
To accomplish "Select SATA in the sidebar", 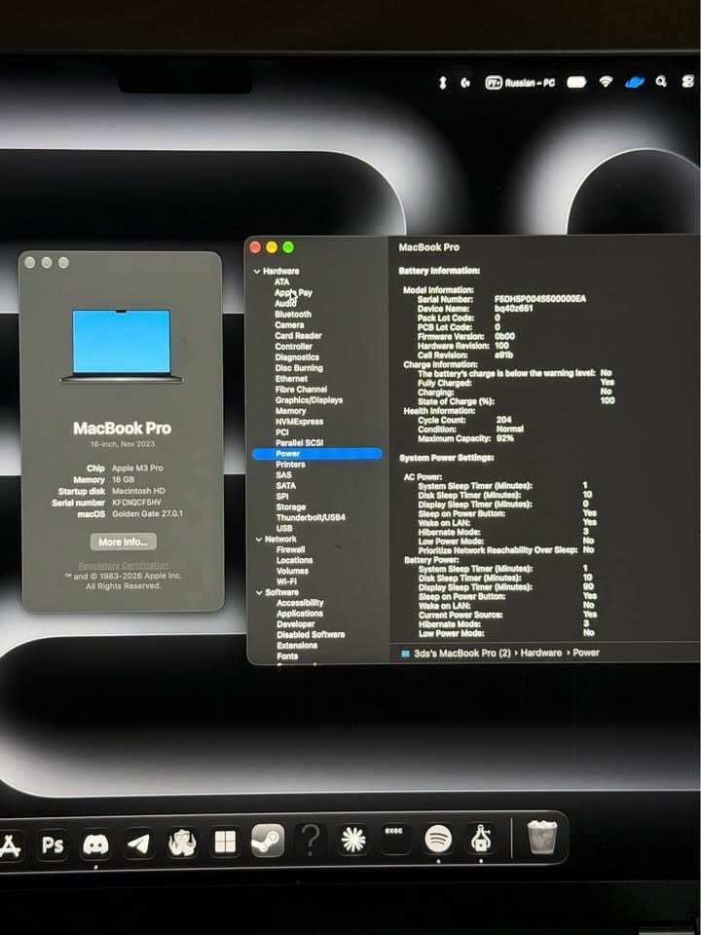I will click(285, 486).
